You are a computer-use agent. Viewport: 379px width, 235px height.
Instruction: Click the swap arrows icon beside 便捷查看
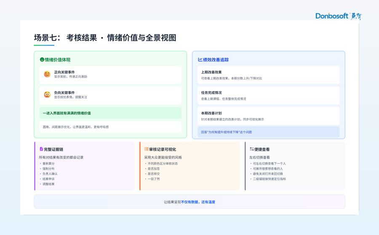[x=252, y=149]
